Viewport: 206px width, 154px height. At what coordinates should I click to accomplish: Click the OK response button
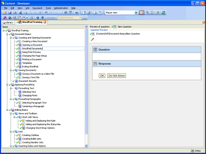coord(102,76)
